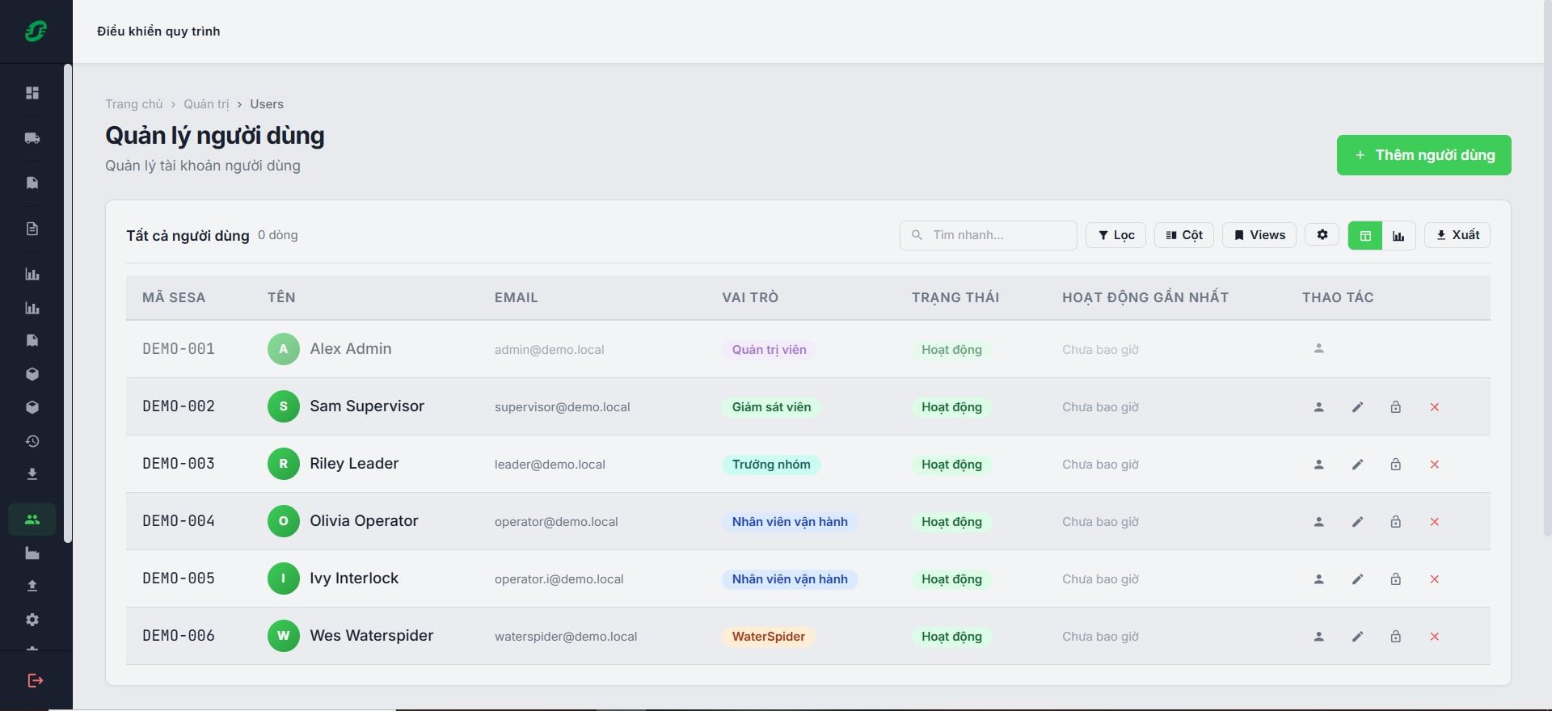Screen dimensions: 1552x711
Task: Click the sidebar settings gear icon
Action: point(32,620)
